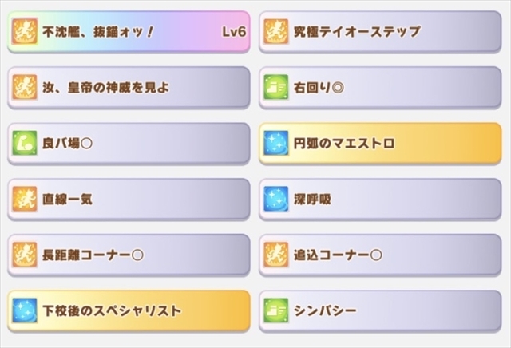The width and height of the screenshot is (511, 348).
Task: Select the 下校後のスペシャリスト gold skill panel
Action: [129, 311]
